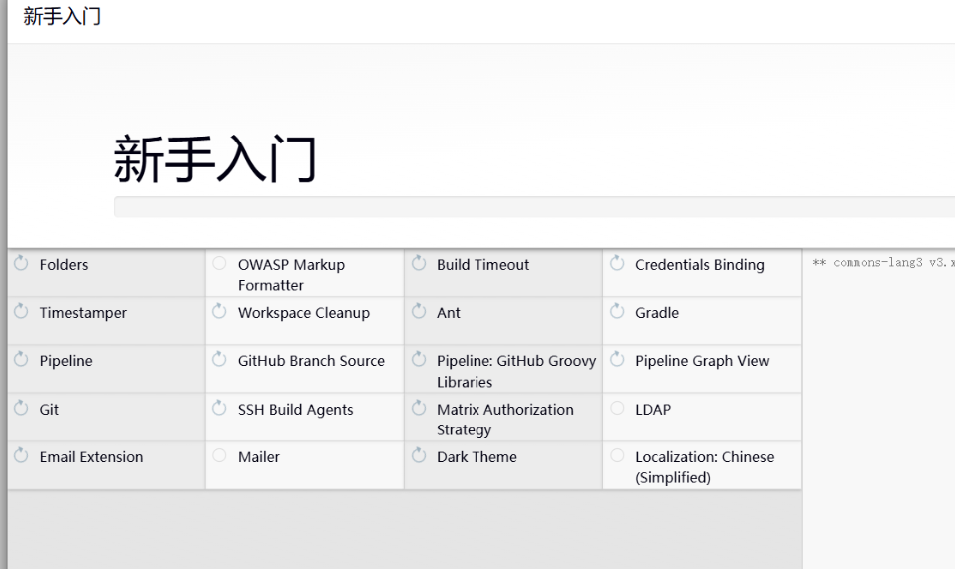Click the Pipeline plugin status icon

[21, 359]
